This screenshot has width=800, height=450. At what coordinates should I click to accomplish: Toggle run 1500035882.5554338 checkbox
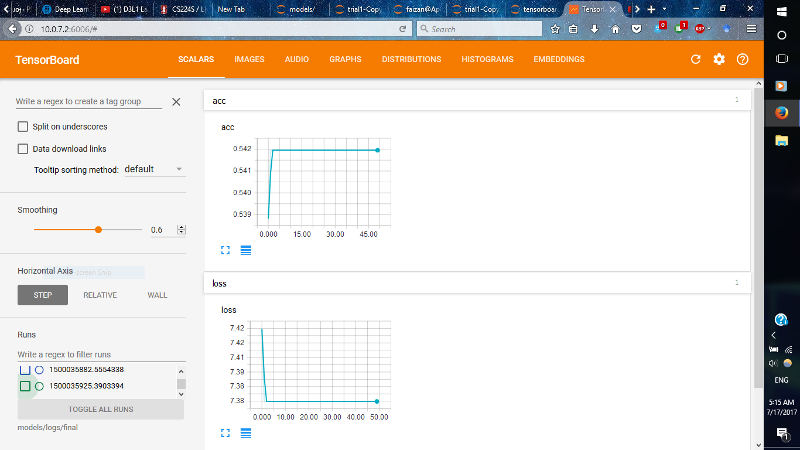coord(25,370)
